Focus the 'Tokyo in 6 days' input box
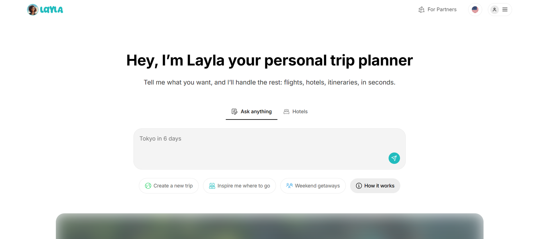 (260, 146)
